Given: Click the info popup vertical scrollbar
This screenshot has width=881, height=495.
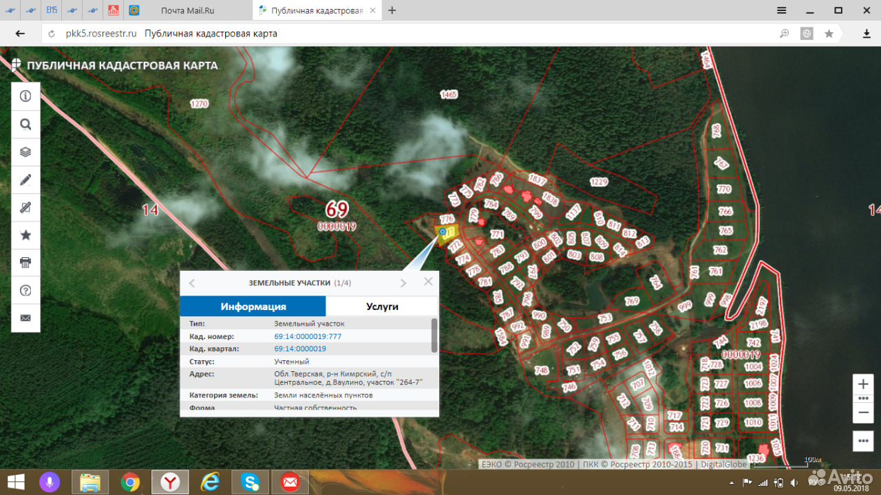Looking at the screenshot, I should pyautogui.click(x=434, y=335).
